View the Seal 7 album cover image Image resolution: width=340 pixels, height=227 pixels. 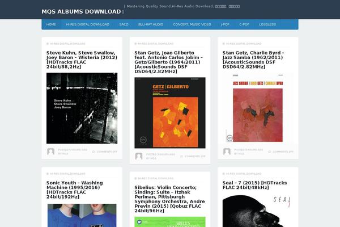click(258, 211)
